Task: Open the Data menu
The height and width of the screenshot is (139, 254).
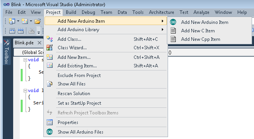Action: click(122, 12)
